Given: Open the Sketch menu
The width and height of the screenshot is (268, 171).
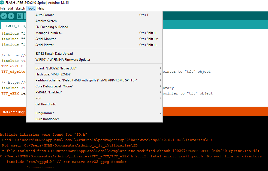Looking at the screenshot, I should 20,8.
